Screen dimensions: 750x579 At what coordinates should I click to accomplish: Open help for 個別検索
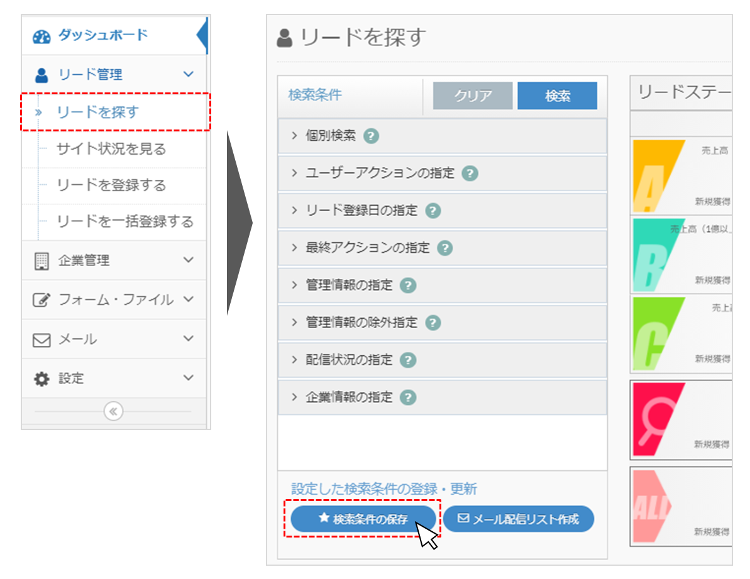(371, 136)
